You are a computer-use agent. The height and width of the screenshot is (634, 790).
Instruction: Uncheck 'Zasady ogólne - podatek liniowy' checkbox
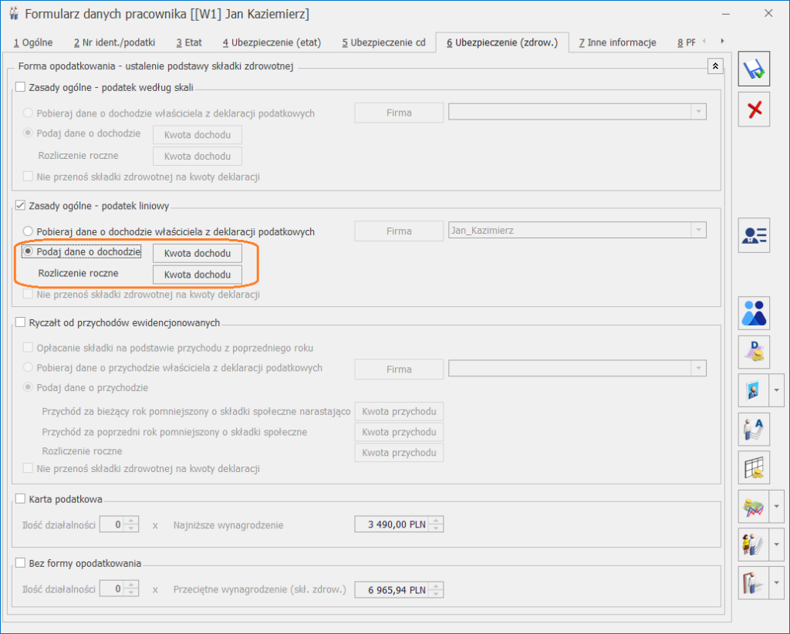(x=21, y=205)
